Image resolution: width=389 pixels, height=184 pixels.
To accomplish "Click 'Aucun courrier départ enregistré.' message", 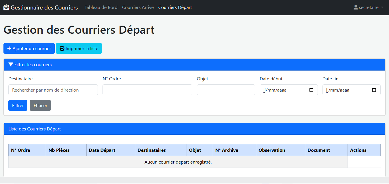I will point(178,162).
